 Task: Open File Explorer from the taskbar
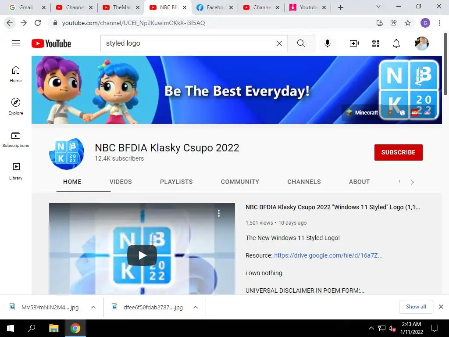[53, 328]
